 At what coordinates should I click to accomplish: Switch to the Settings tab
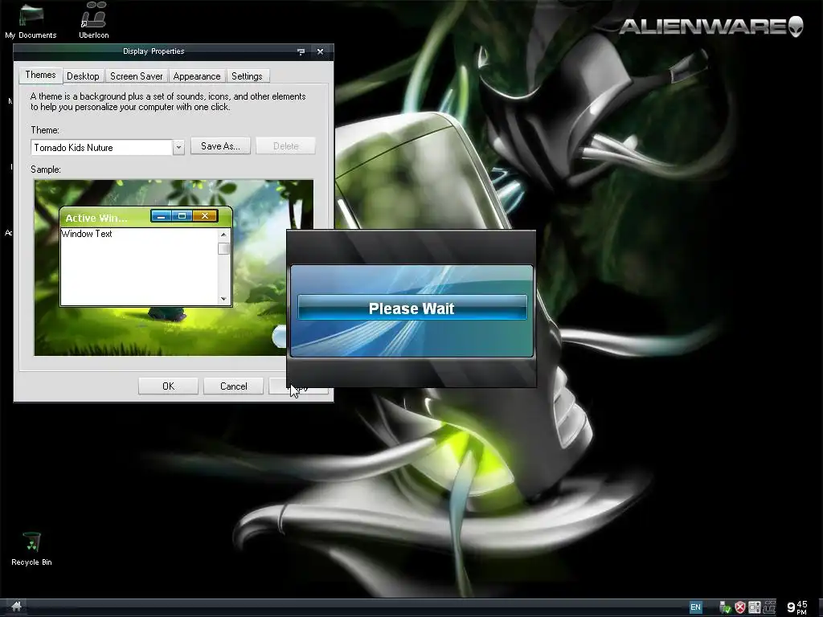(247, 76)
